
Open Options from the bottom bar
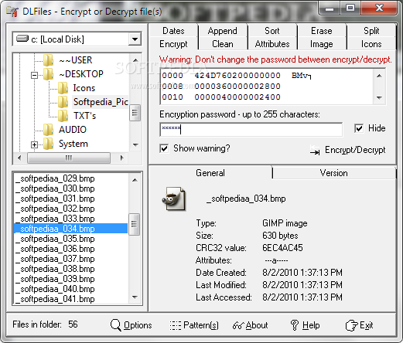[x=138, y=325]
